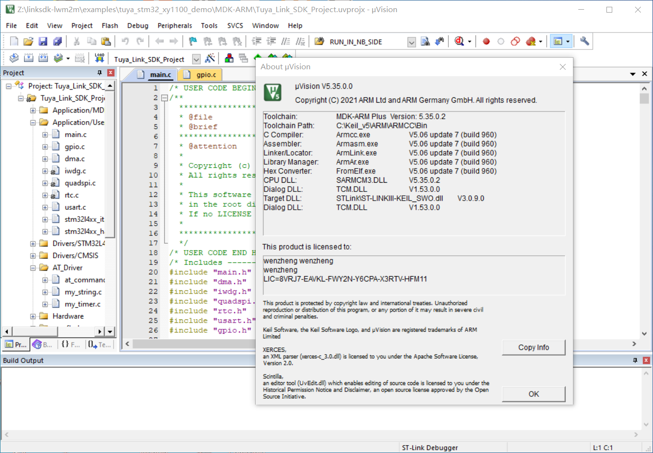Select my_string.c in the project tree
The image size is (653, 453).
[x=83, y=292]
